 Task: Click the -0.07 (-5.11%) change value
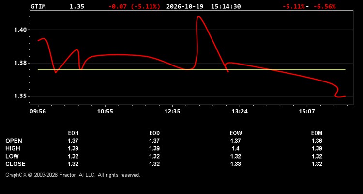pos(134,6)
